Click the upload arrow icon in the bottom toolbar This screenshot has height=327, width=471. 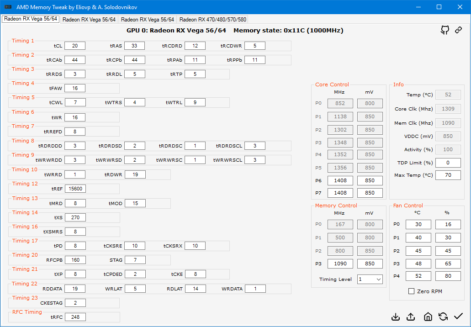tap(411, 316)
